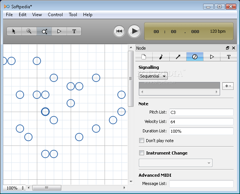Click the plus add signalling button

coord(228,86)
